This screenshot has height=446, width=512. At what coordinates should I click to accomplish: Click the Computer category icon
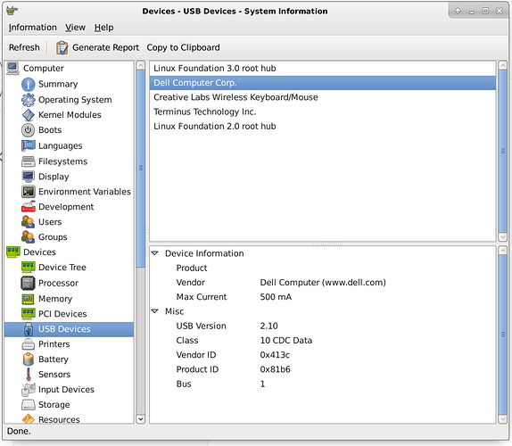[12, 69]
